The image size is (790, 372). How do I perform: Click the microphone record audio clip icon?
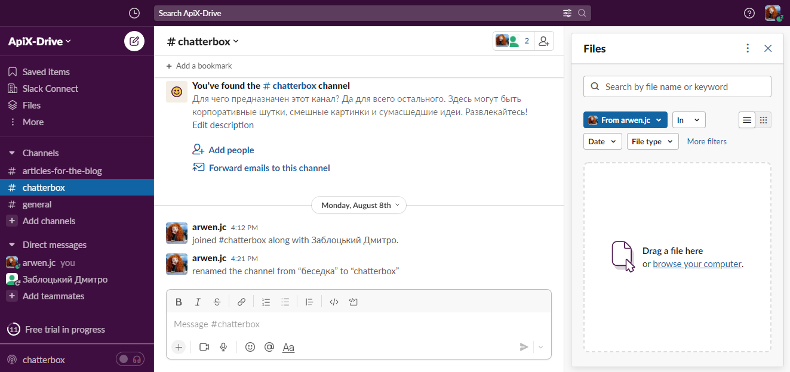click(x=223, y=347)
